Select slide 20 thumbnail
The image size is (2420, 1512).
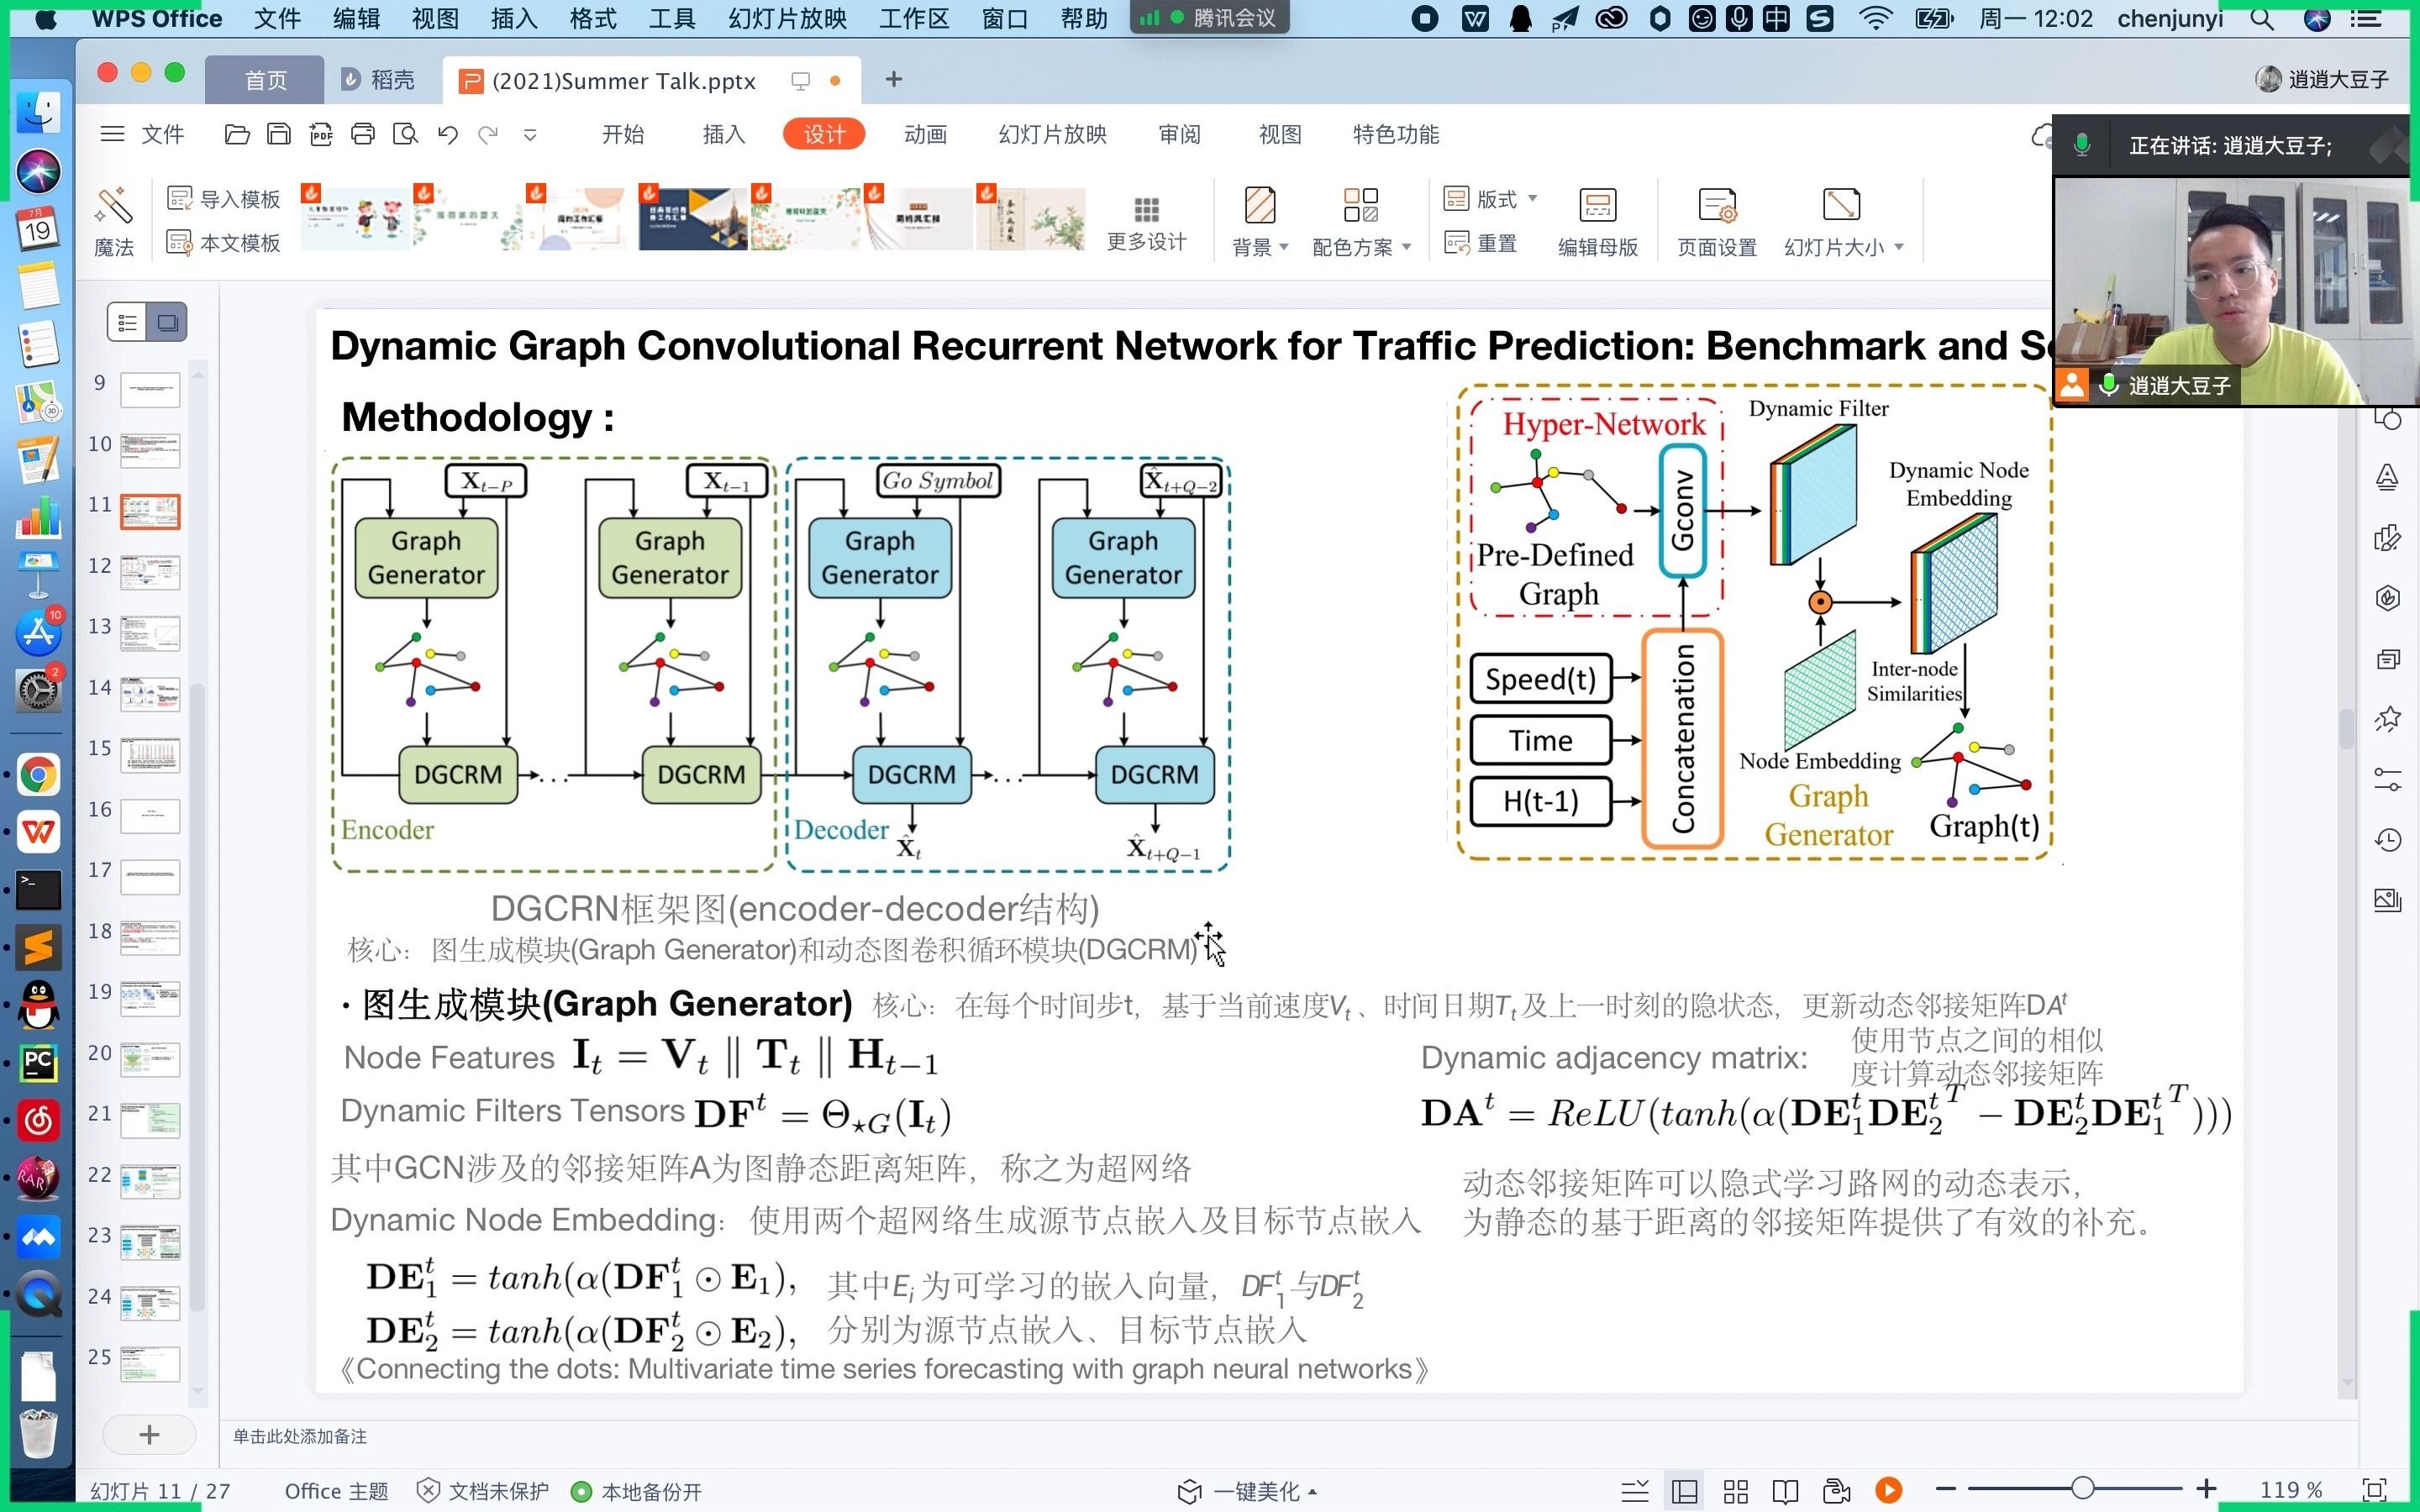[150, 1059]
